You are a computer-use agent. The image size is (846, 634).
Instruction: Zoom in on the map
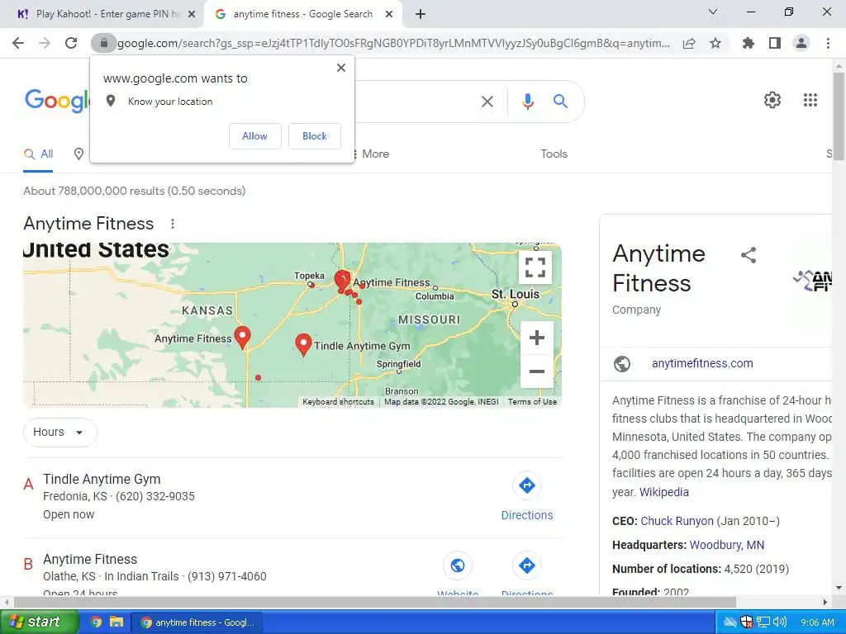[x=537, y=338]
